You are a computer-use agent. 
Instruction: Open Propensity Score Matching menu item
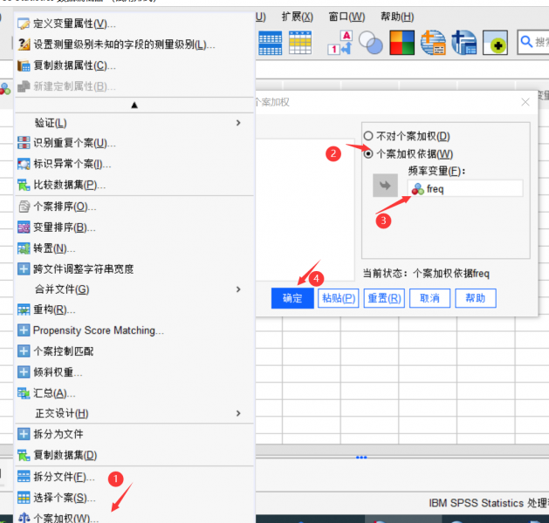[x=134, y=330]
